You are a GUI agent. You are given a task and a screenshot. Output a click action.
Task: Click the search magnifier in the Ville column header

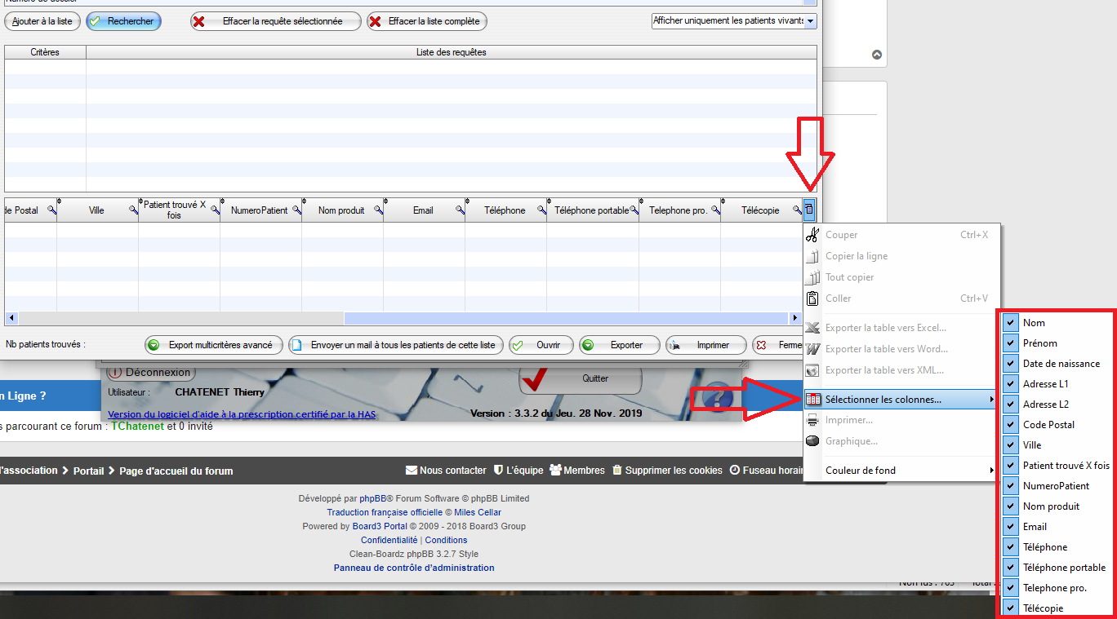pos(133,210)
